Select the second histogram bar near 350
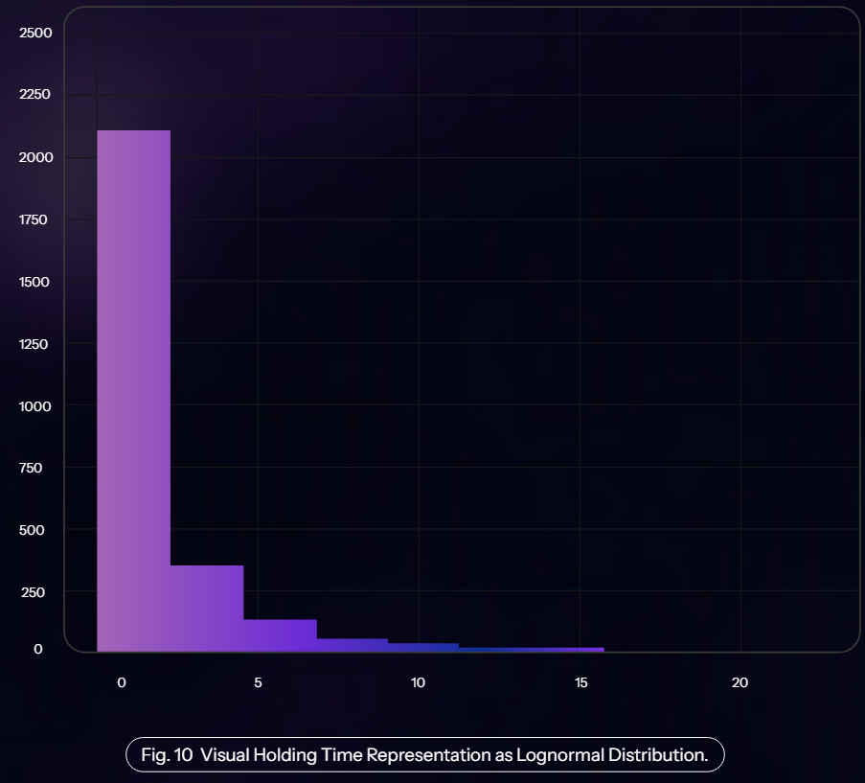865x783 pixels. [207, 609]
